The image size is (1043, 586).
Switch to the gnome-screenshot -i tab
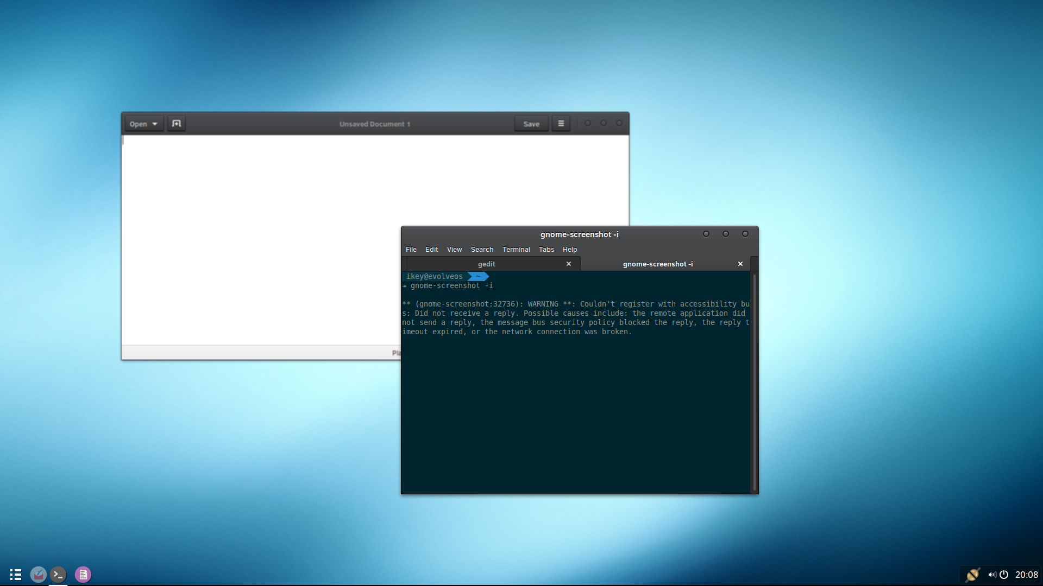coord(658,264)
